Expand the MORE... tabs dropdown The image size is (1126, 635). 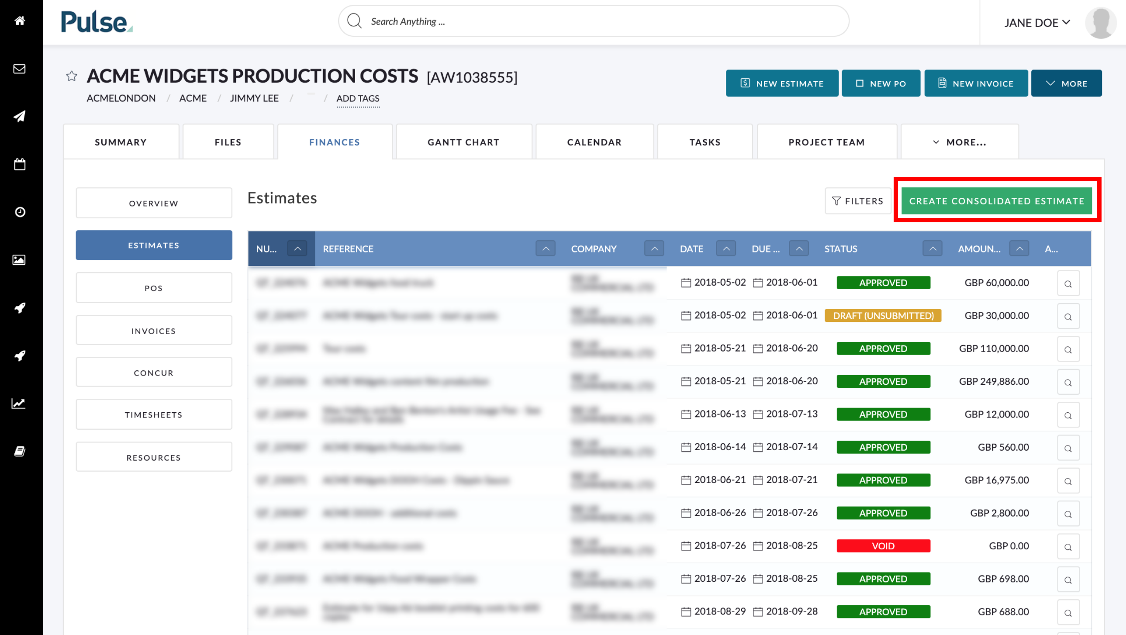(960, 142)
